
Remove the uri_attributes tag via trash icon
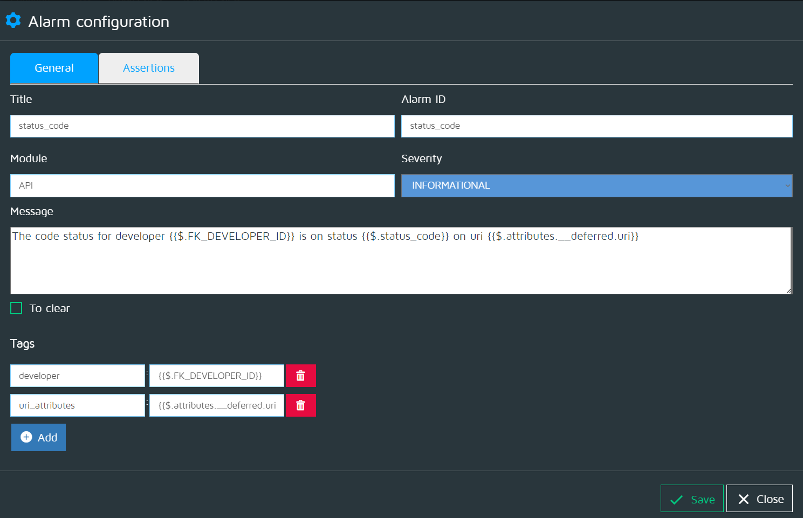click(300, 405)
